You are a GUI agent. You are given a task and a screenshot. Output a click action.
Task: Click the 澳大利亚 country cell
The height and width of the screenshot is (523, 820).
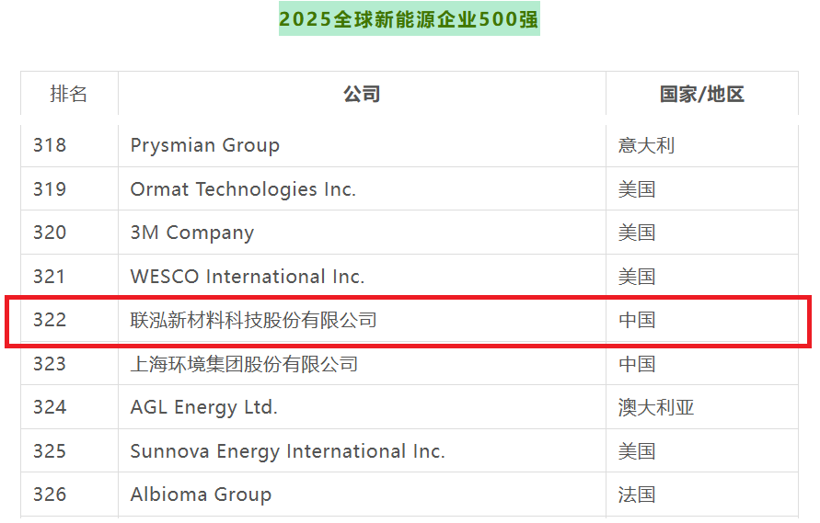[x=656, y=407]
